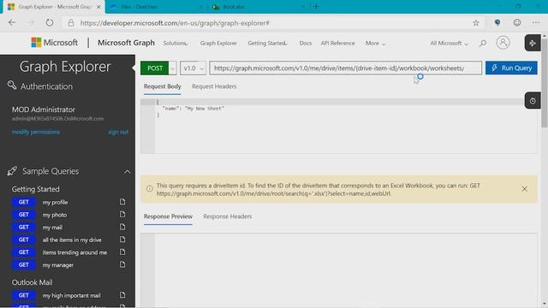Open the history clock icon at right edge
This screenshot has height=308, width=548.
533,101
